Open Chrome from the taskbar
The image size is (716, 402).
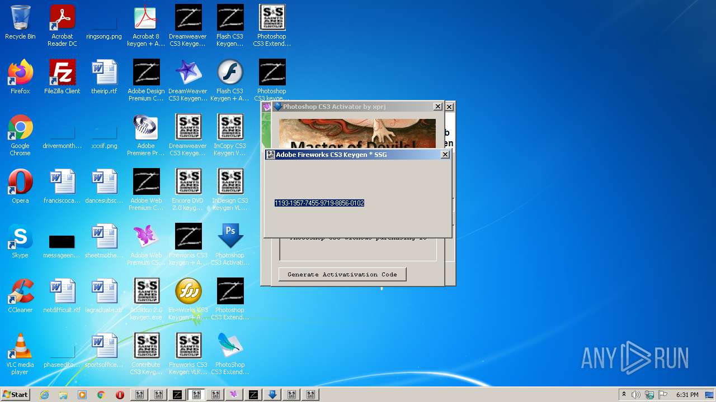(101, 395)
